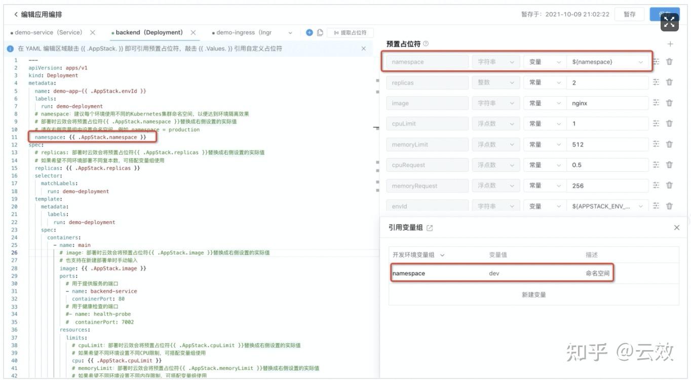Duplicate the YAML using the copy icon
The height and width of the screenshot is (380, 691).
[x=321, y=32]
